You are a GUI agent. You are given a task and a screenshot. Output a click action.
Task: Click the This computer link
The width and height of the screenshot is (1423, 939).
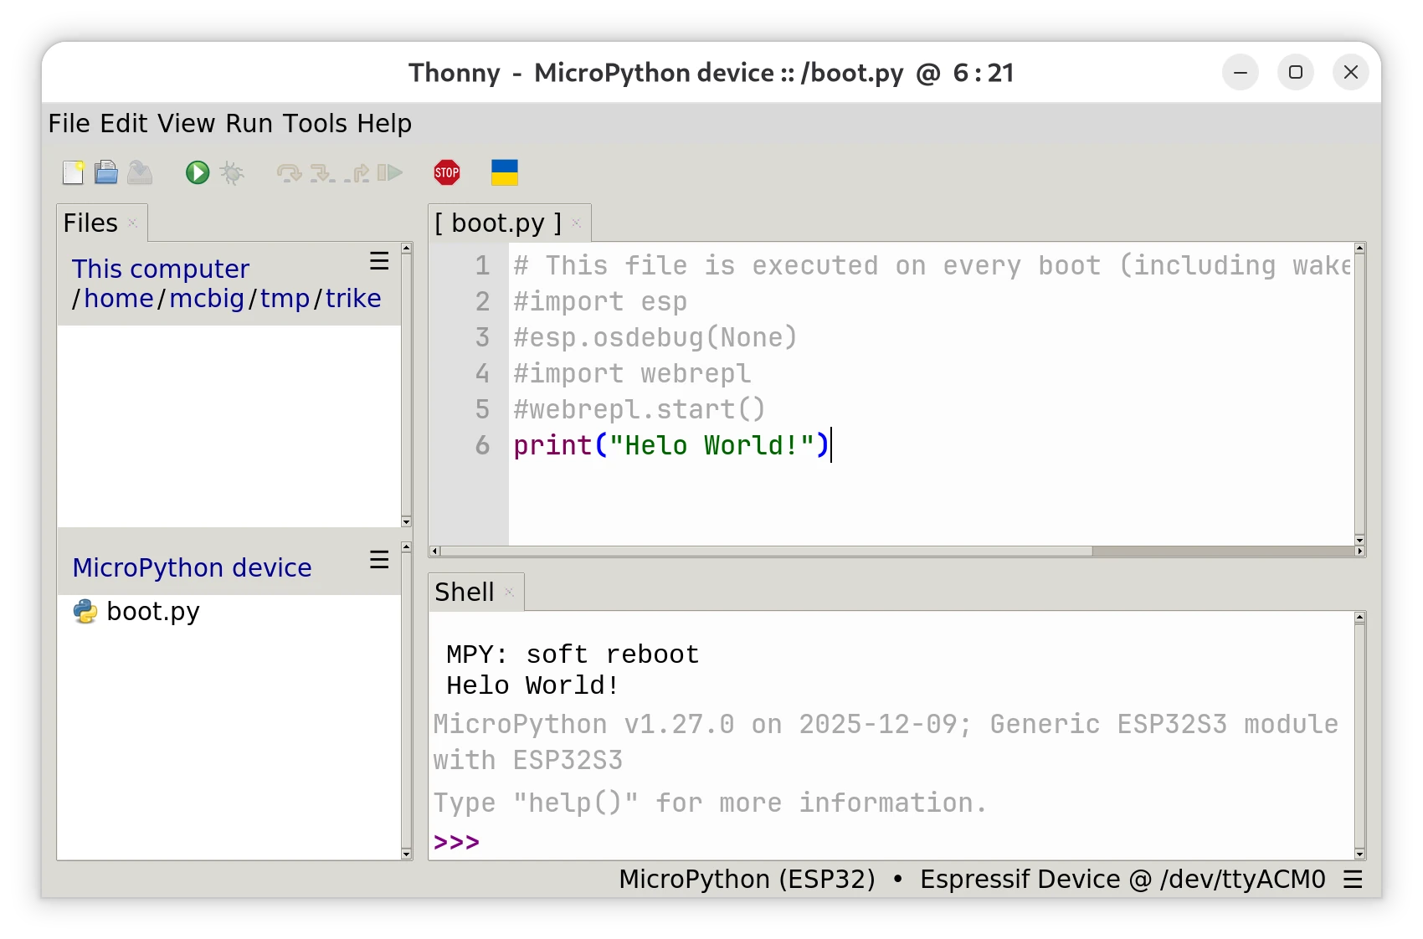pos(160,269)
